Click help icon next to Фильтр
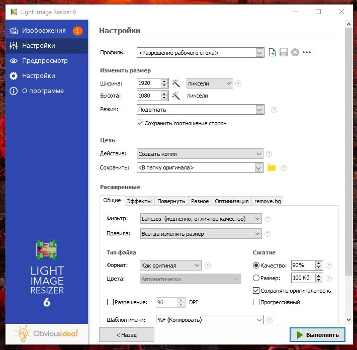The image size is (357, 350). (x=267, y=219)
